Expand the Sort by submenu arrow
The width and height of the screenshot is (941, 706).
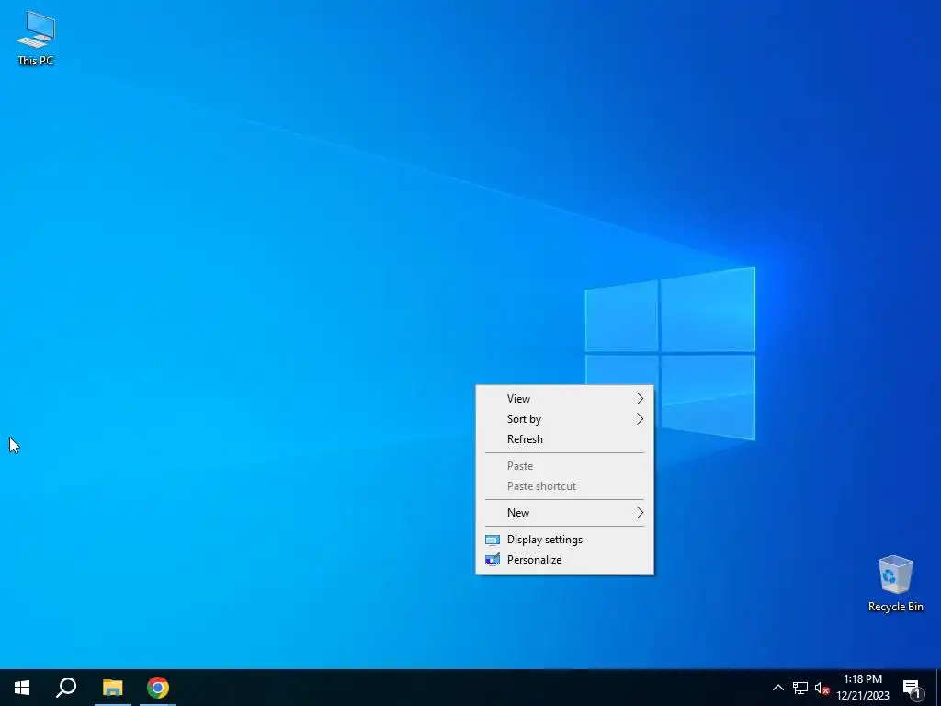click(x=640, y=419)
